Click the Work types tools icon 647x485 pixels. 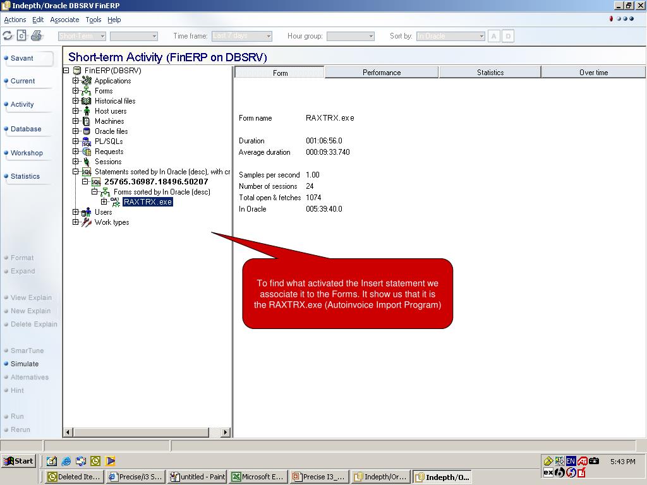pyautogui.click(x=86, y=222)
